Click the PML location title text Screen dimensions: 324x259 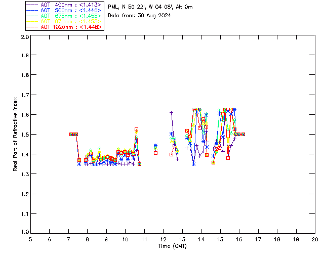coord(150,7)
